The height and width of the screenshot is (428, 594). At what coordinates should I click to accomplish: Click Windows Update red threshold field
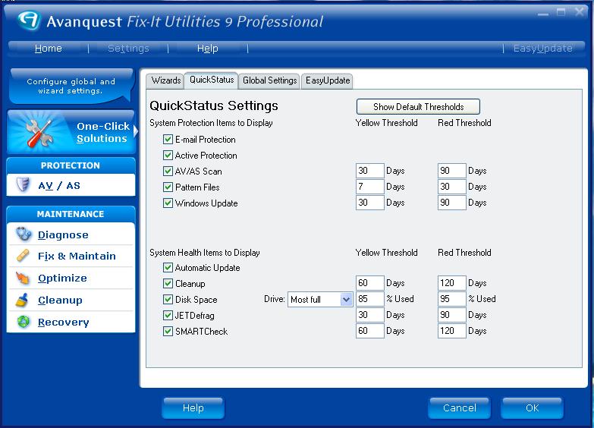(451, 203)
